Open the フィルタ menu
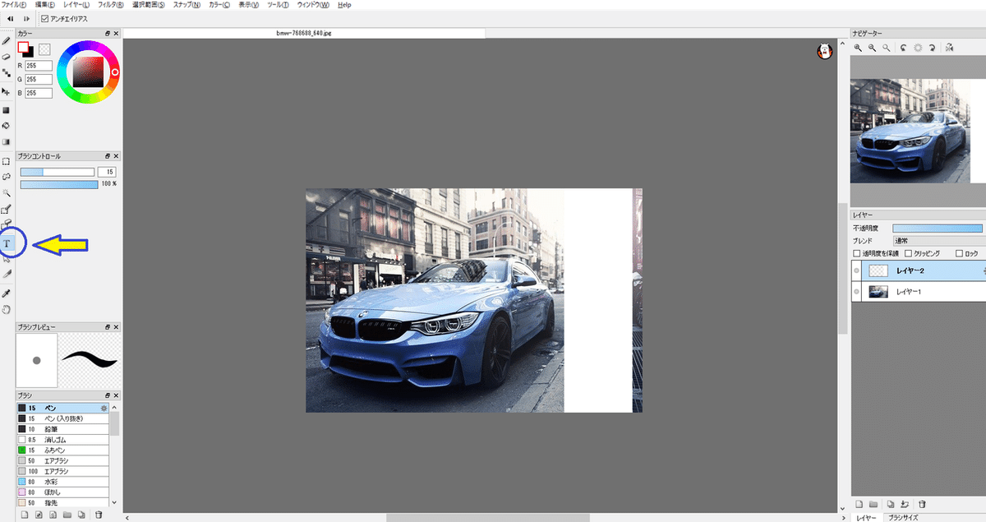This screenshot has height=522, width=986. pyautogui.click(x=112, y=5)
